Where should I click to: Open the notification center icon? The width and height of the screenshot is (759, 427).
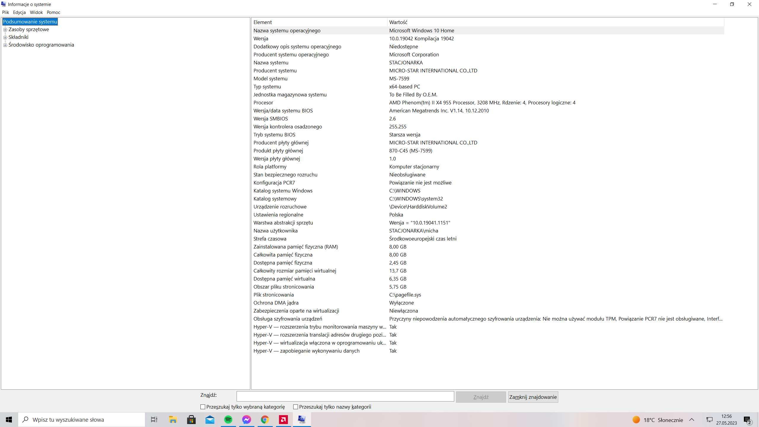747,420
